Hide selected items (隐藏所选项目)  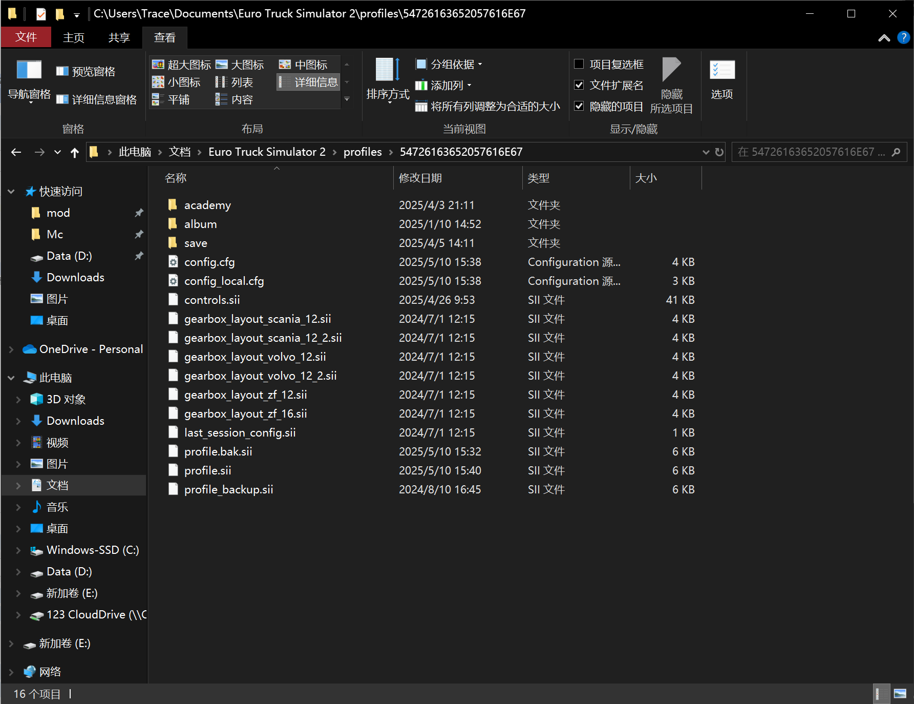pos(671,86)
